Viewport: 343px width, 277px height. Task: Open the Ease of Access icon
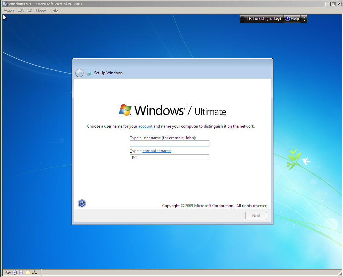click(x=82, y=203)
